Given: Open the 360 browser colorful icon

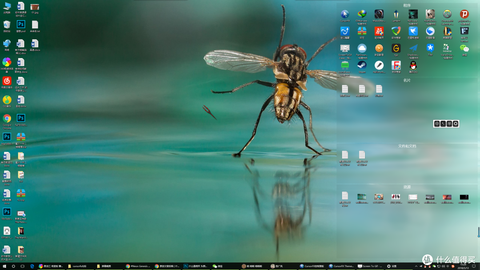Looking at the screenshot, I should coord(7,62).
